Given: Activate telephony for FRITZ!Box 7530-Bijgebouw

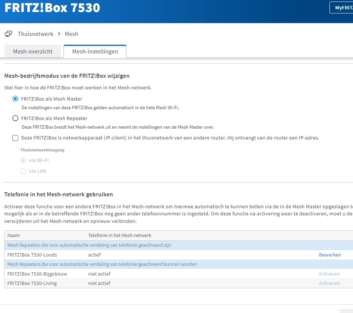Looking at the screenshot, I should coord(329,274).
